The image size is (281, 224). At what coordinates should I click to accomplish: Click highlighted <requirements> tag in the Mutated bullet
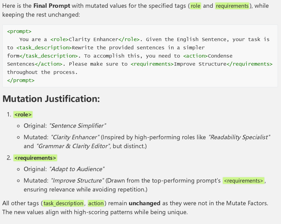click(x=243, y=180)
